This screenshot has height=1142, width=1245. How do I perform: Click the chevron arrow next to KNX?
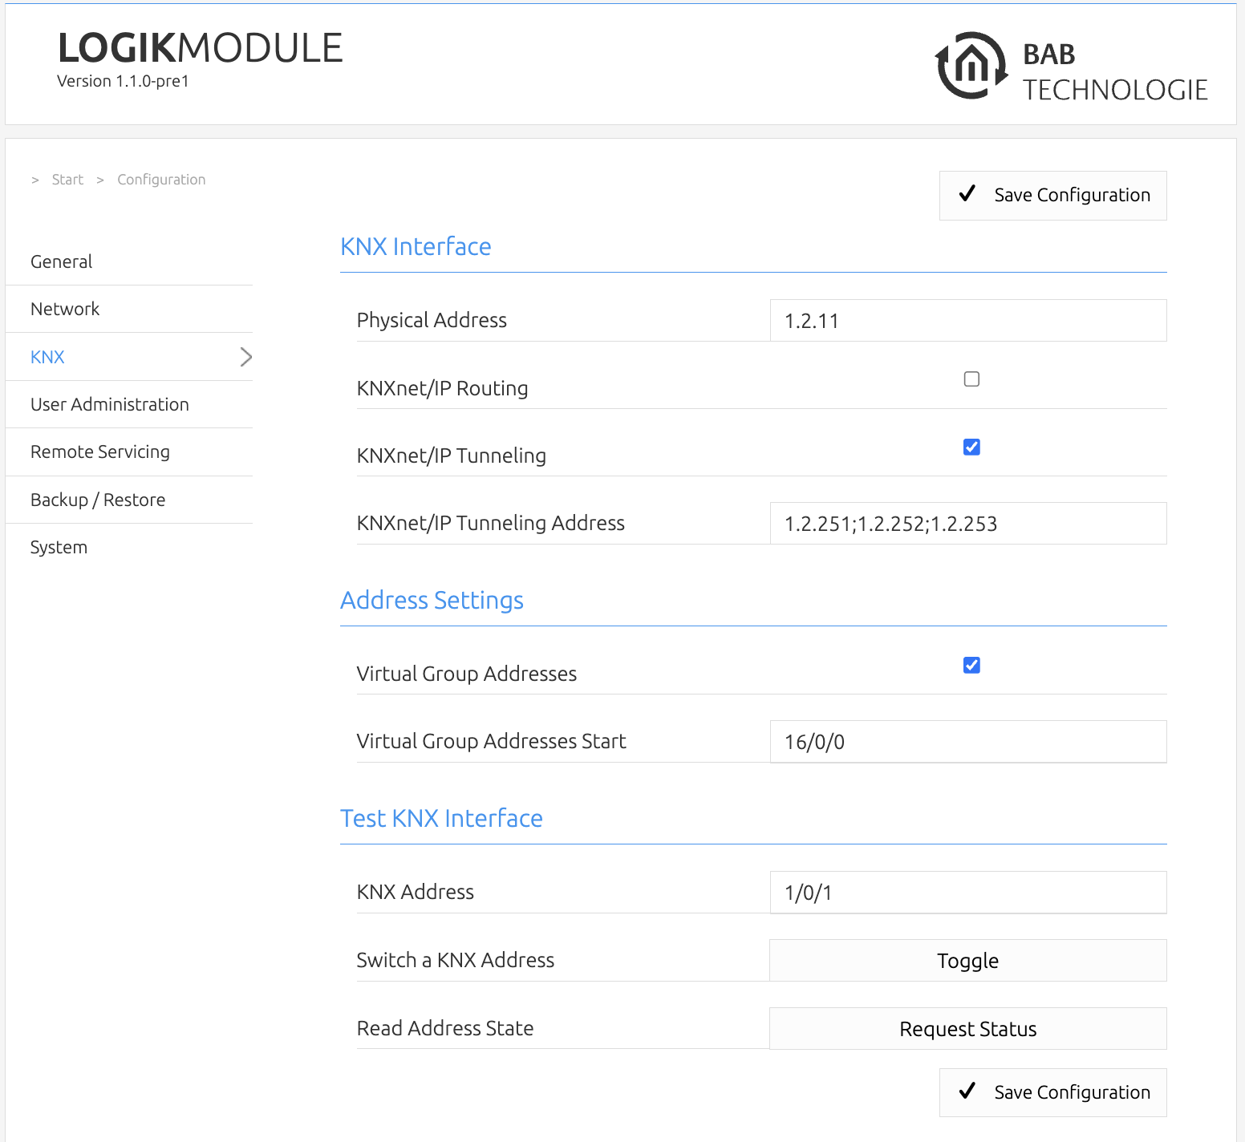[x=246, y=357]
